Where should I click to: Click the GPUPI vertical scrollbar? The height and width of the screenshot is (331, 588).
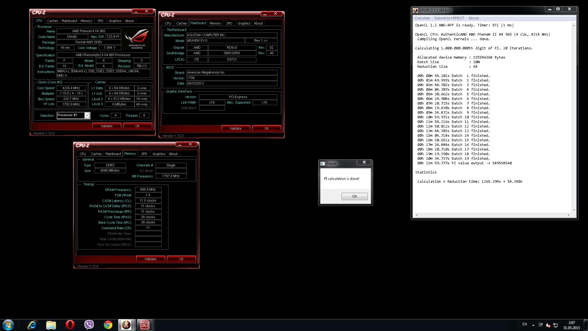tap(574, 118)
